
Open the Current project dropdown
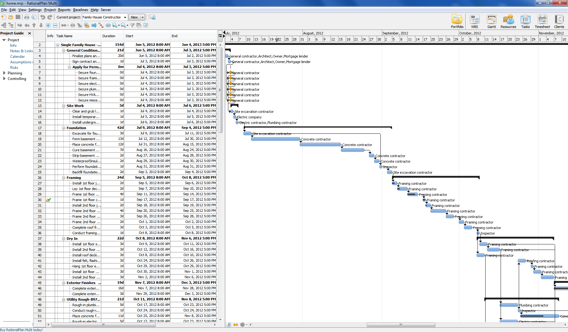coord(124,17)
